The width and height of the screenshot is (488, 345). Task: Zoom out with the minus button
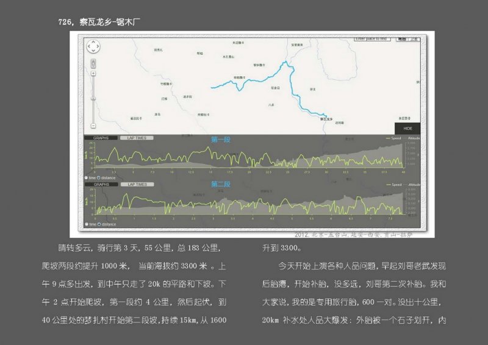pyautogui.click(x=93, y=126)
